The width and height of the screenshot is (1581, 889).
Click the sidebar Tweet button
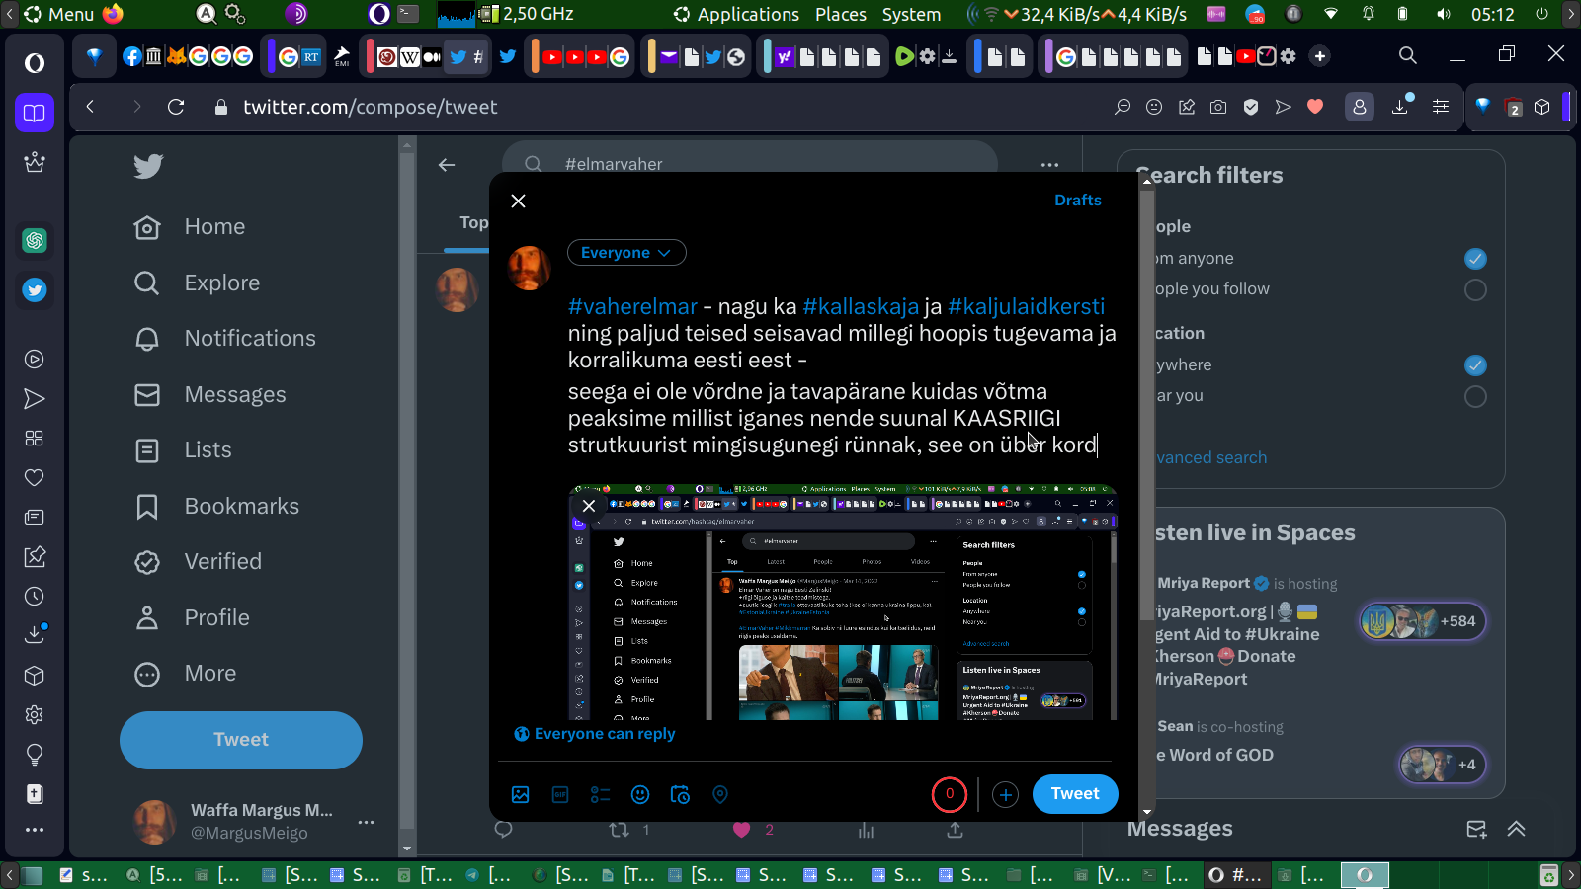[241, 740]
